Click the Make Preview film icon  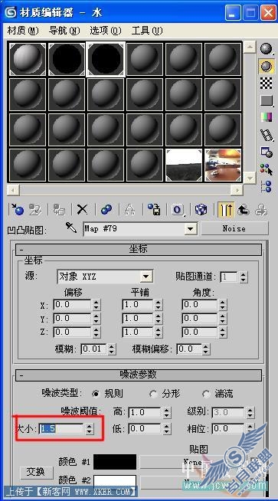coord(267,135)
